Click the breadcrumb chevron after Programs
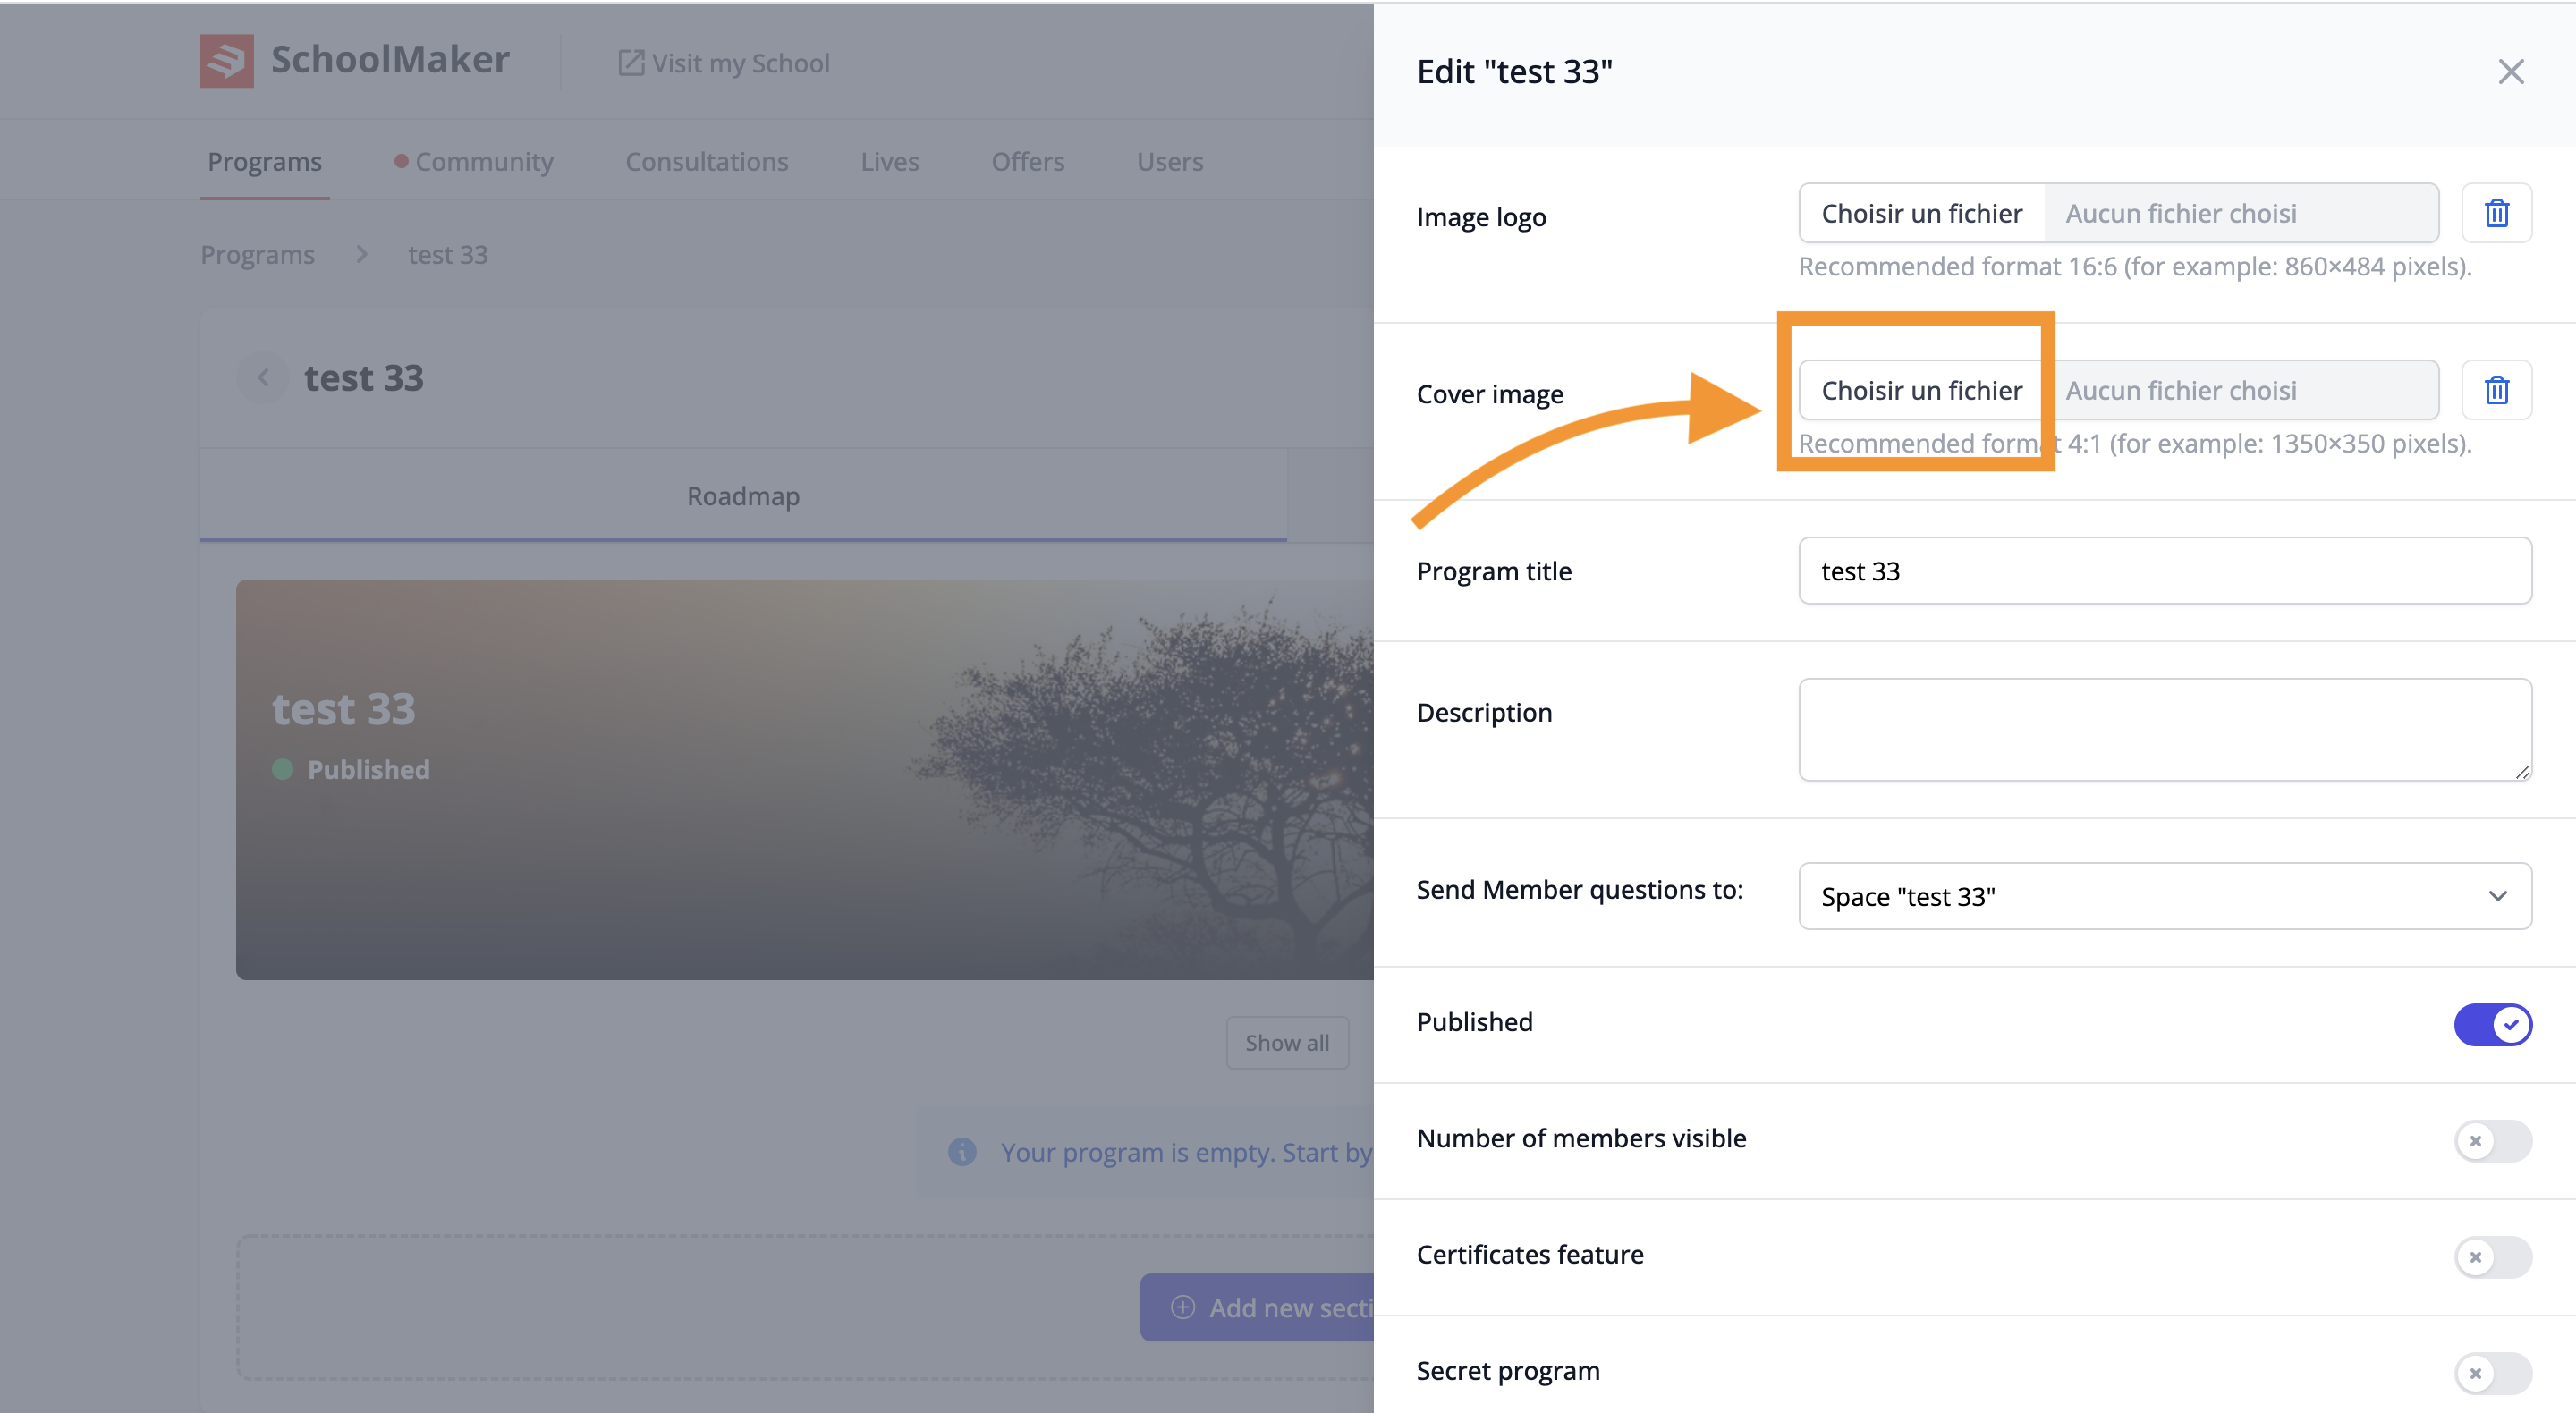This screenshot has width=2576, height=1413. pos(362,255)
